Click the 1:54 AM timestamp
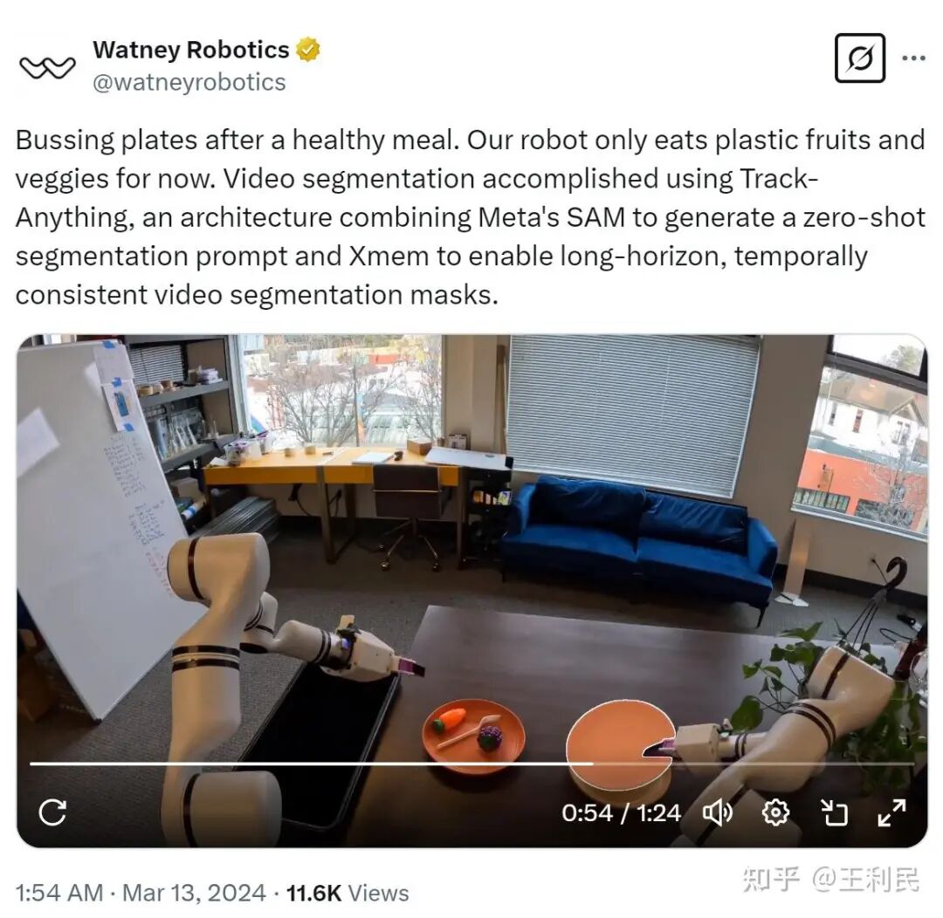The height and width of the screenshot is (918, 943). 59,893
